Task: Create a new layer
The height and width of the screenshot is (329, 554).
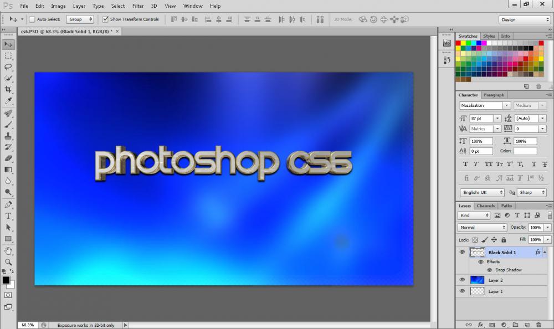Action: pyautogui.click(x=527, y=325)
